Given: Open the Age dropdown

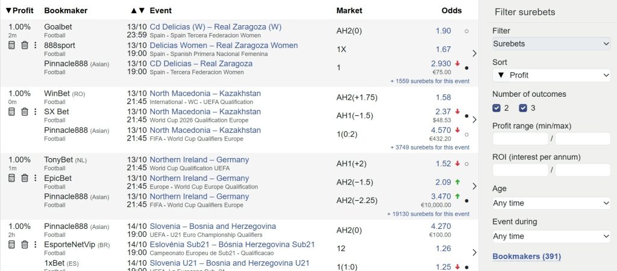Looking at the screenshot, I should tap(551, 203).
